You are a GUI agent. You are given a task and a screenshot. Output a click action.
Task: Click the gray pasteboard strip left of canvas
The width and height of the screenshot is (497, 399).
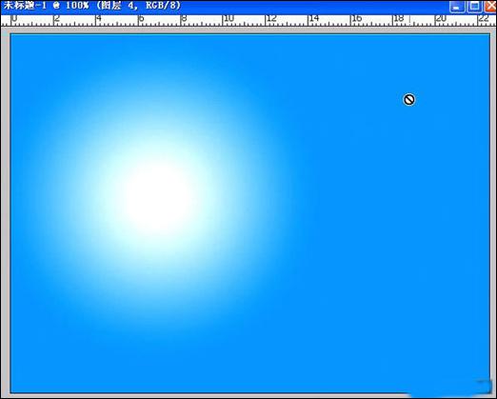[x=6, y=212]
